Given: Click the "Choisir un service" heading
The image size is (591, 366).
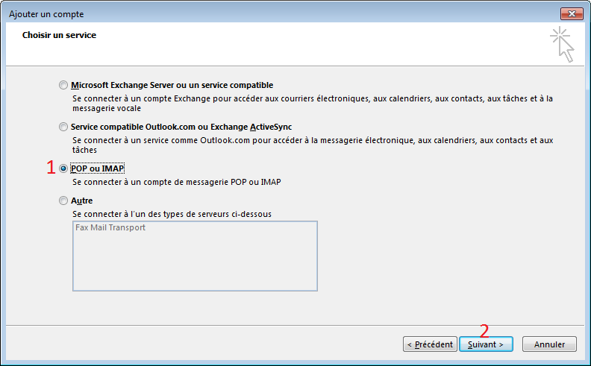Looking at the screenshot, I should click(59, 35).
